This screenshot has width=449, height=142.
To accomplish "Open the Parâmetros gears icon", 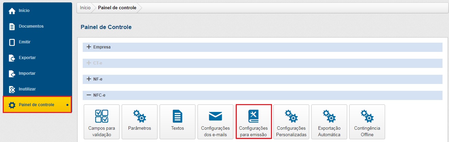I will pyautogui.click(x=139, y=116).
